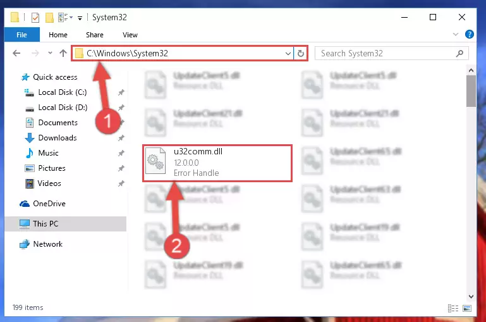Open the Documents folder in the sidebar
This screenshot has height=322, width=486.
pos(58,123)
